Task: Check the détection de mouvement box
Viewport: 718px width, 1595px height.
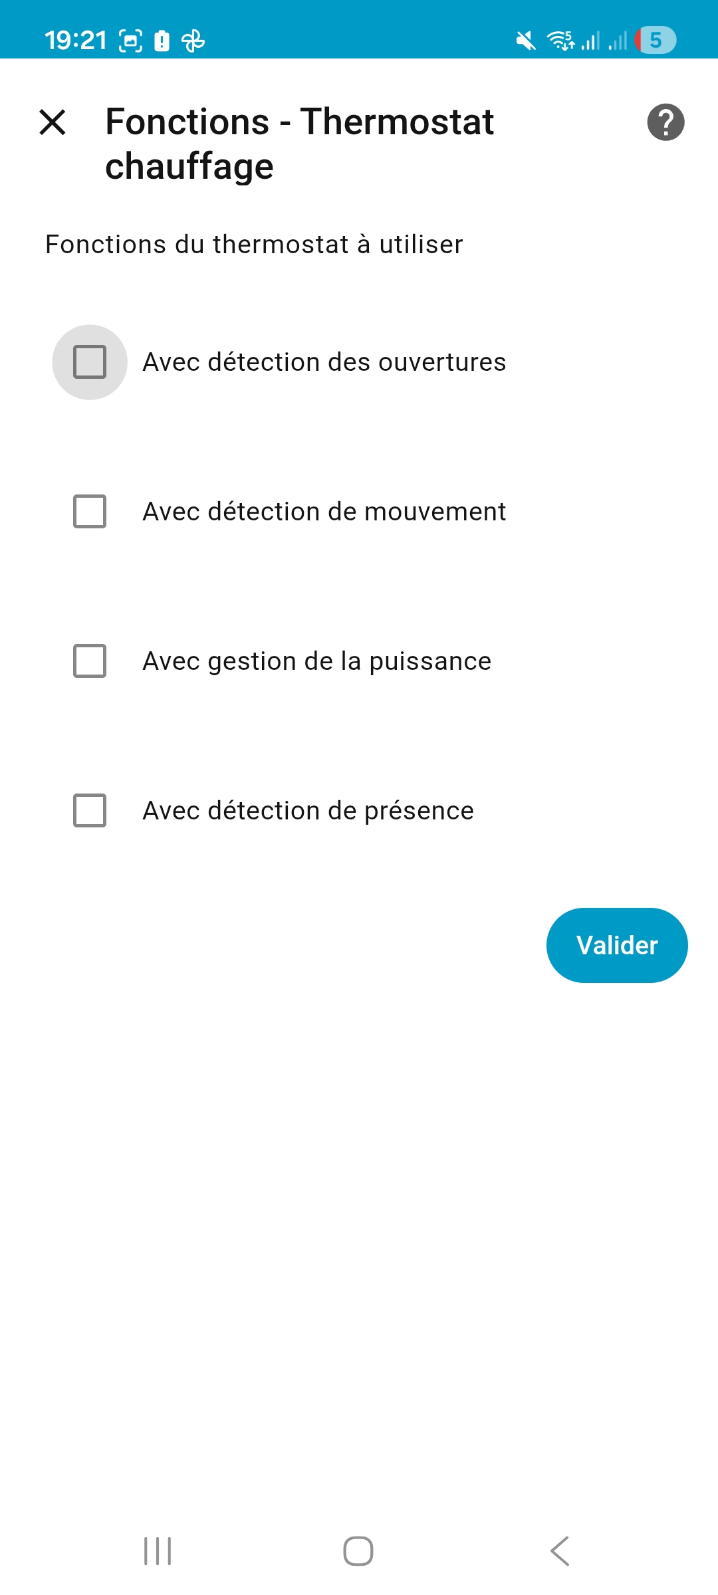Action: 90,512
